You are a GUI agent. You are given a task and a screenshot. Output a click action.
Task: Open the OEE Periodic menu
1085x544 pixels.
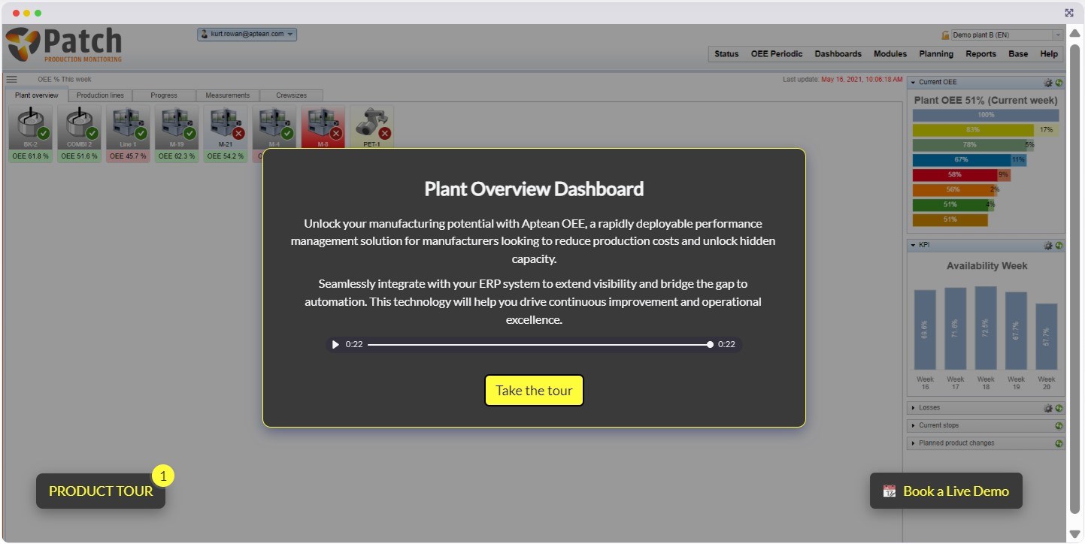pos(777,54)
